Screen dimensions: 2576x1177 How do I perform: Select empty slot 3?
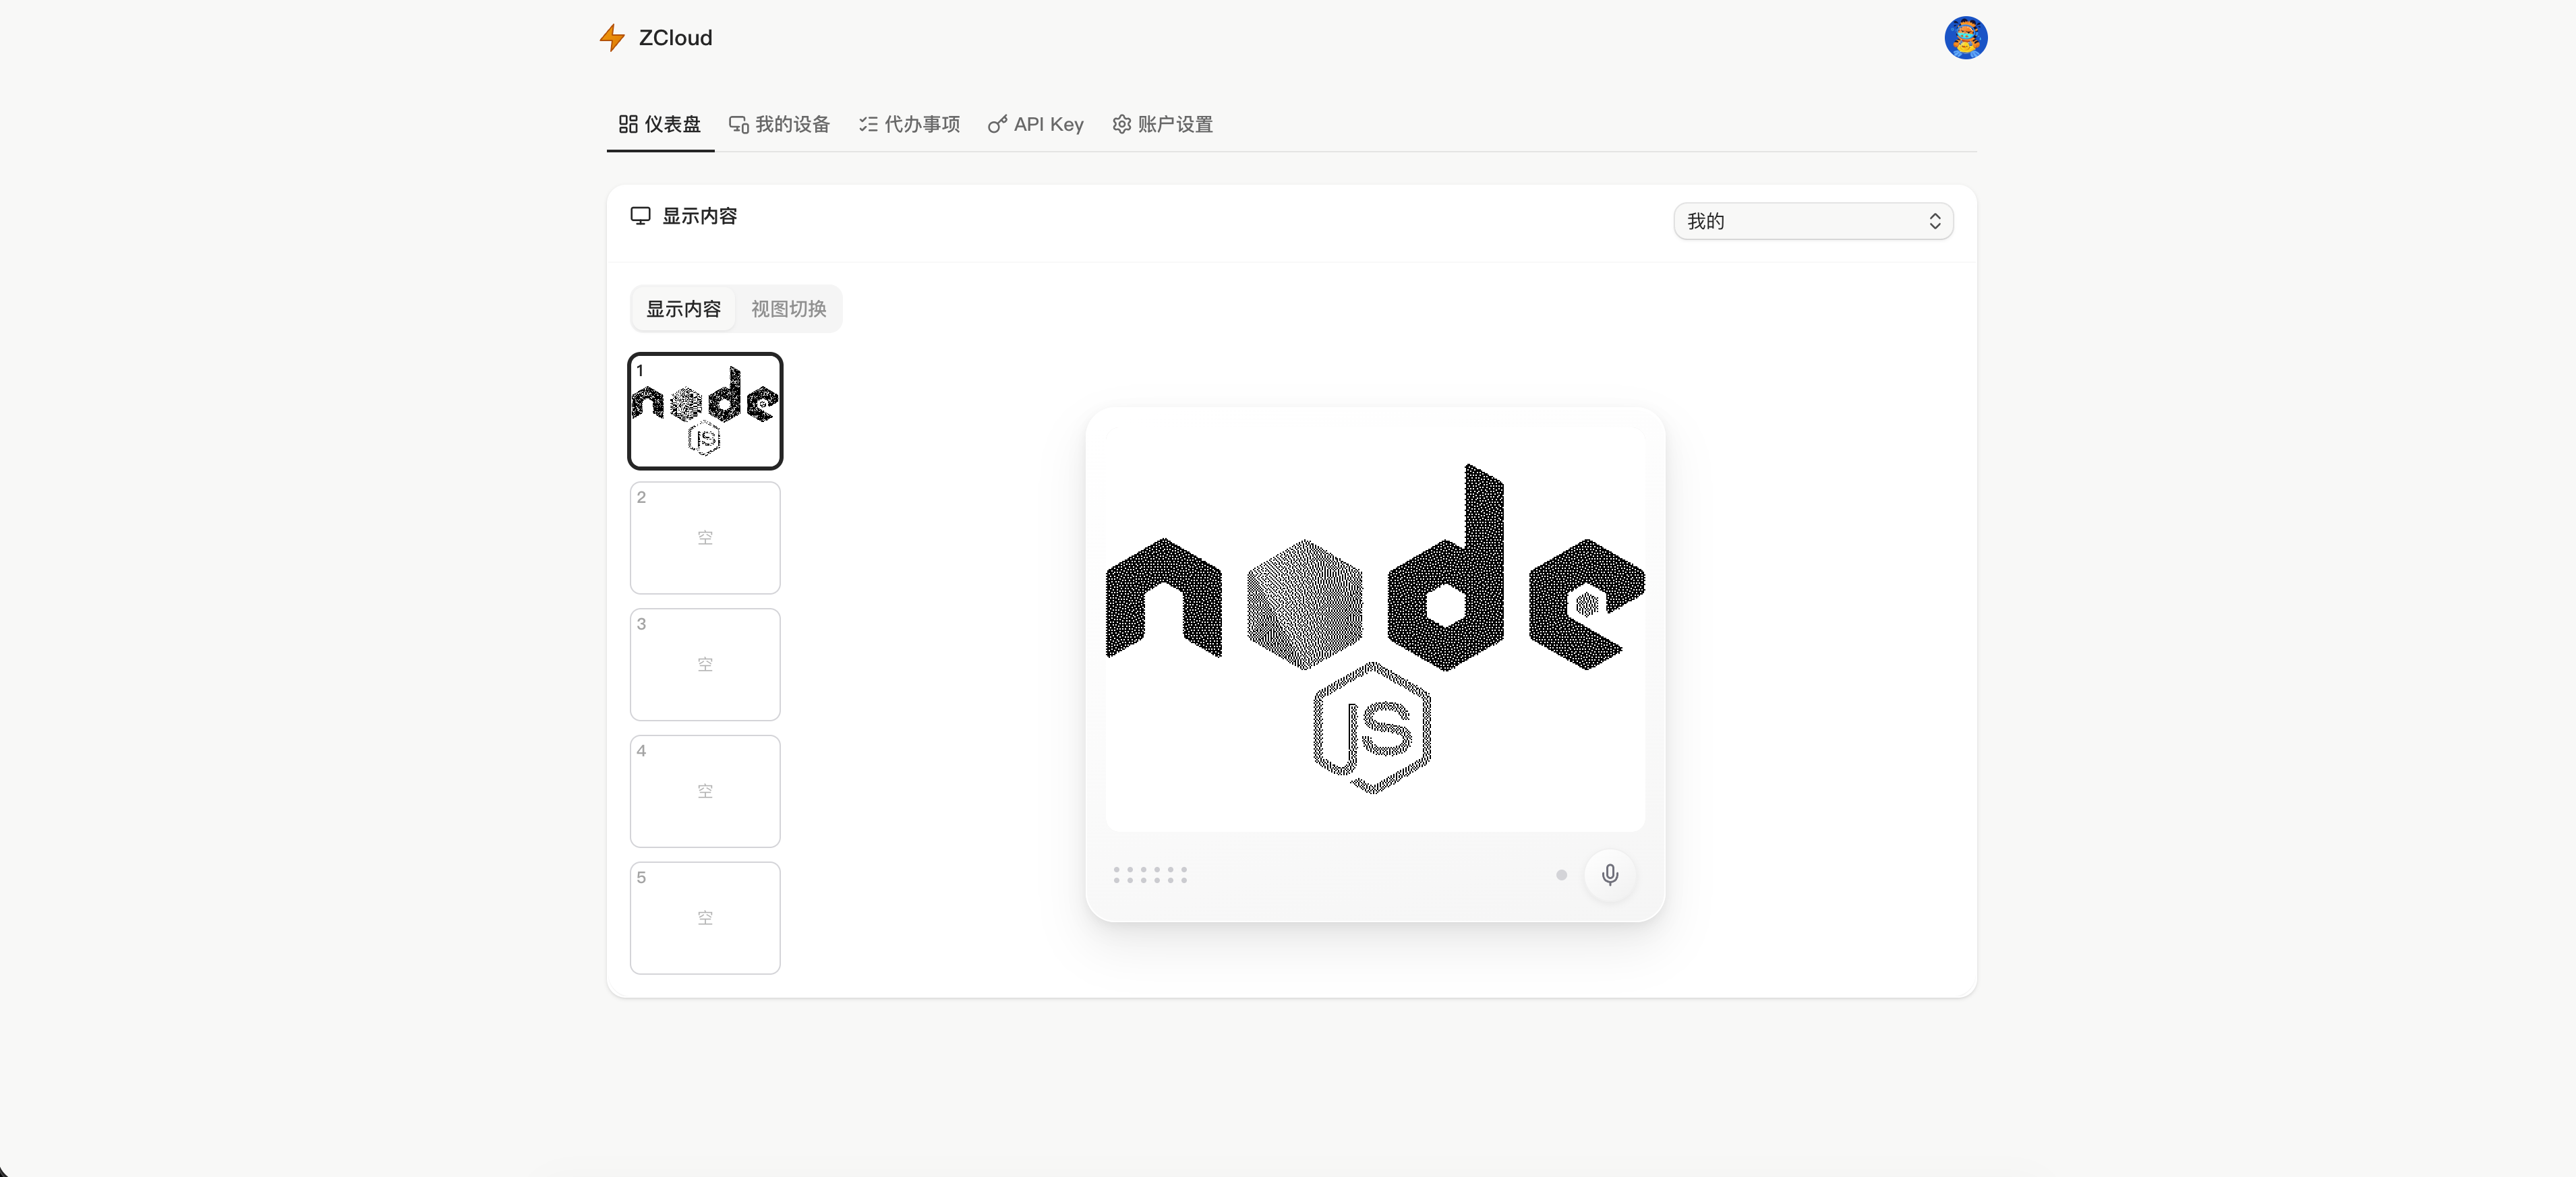(705, 665)
